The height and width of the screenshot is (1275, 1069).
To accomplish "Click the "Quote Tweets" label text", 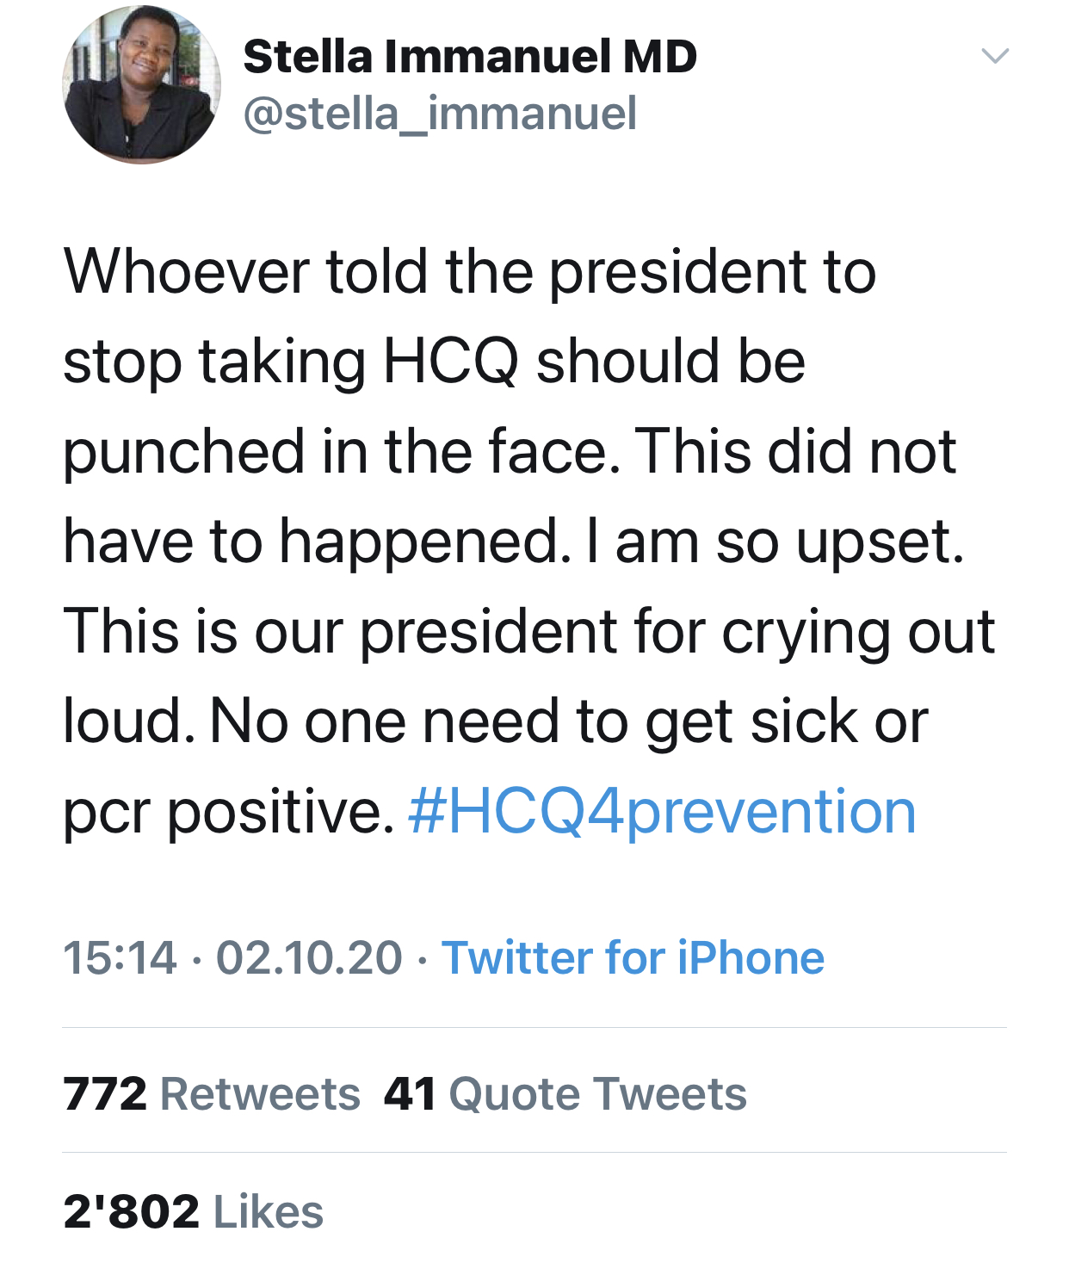I will 598,1093.
